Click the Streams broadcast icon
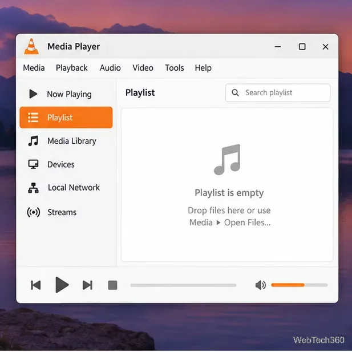Image resolution: width=352 pixels, height=352 pixels. [x=34, y=212]
